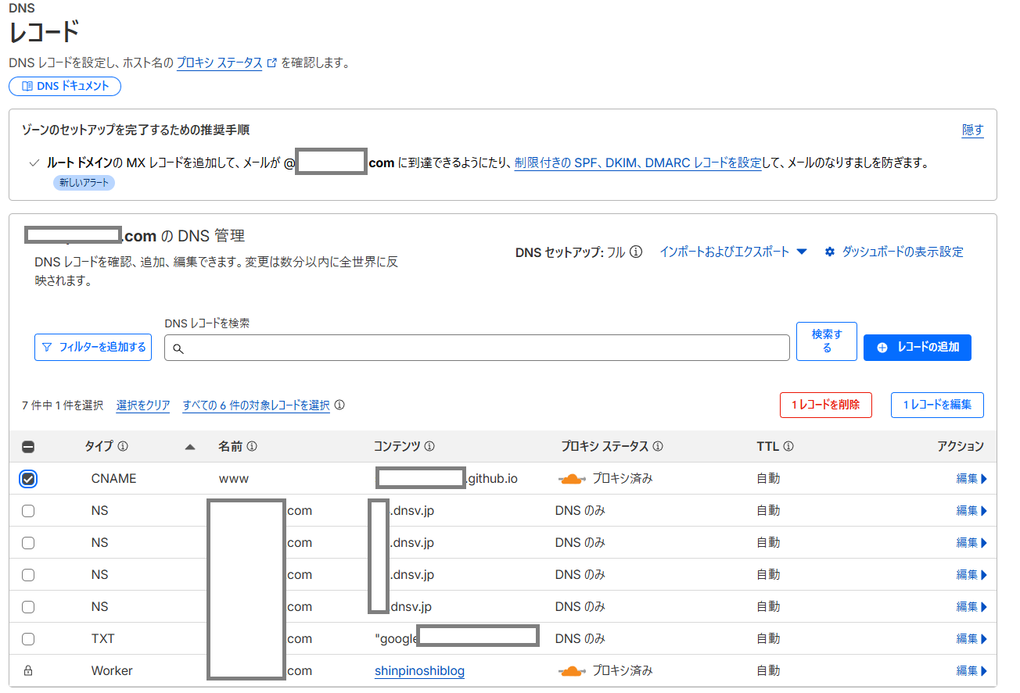Click the magnifier icon in search box
This screenshot has height=693, width=1020.
tap(178, 348)
